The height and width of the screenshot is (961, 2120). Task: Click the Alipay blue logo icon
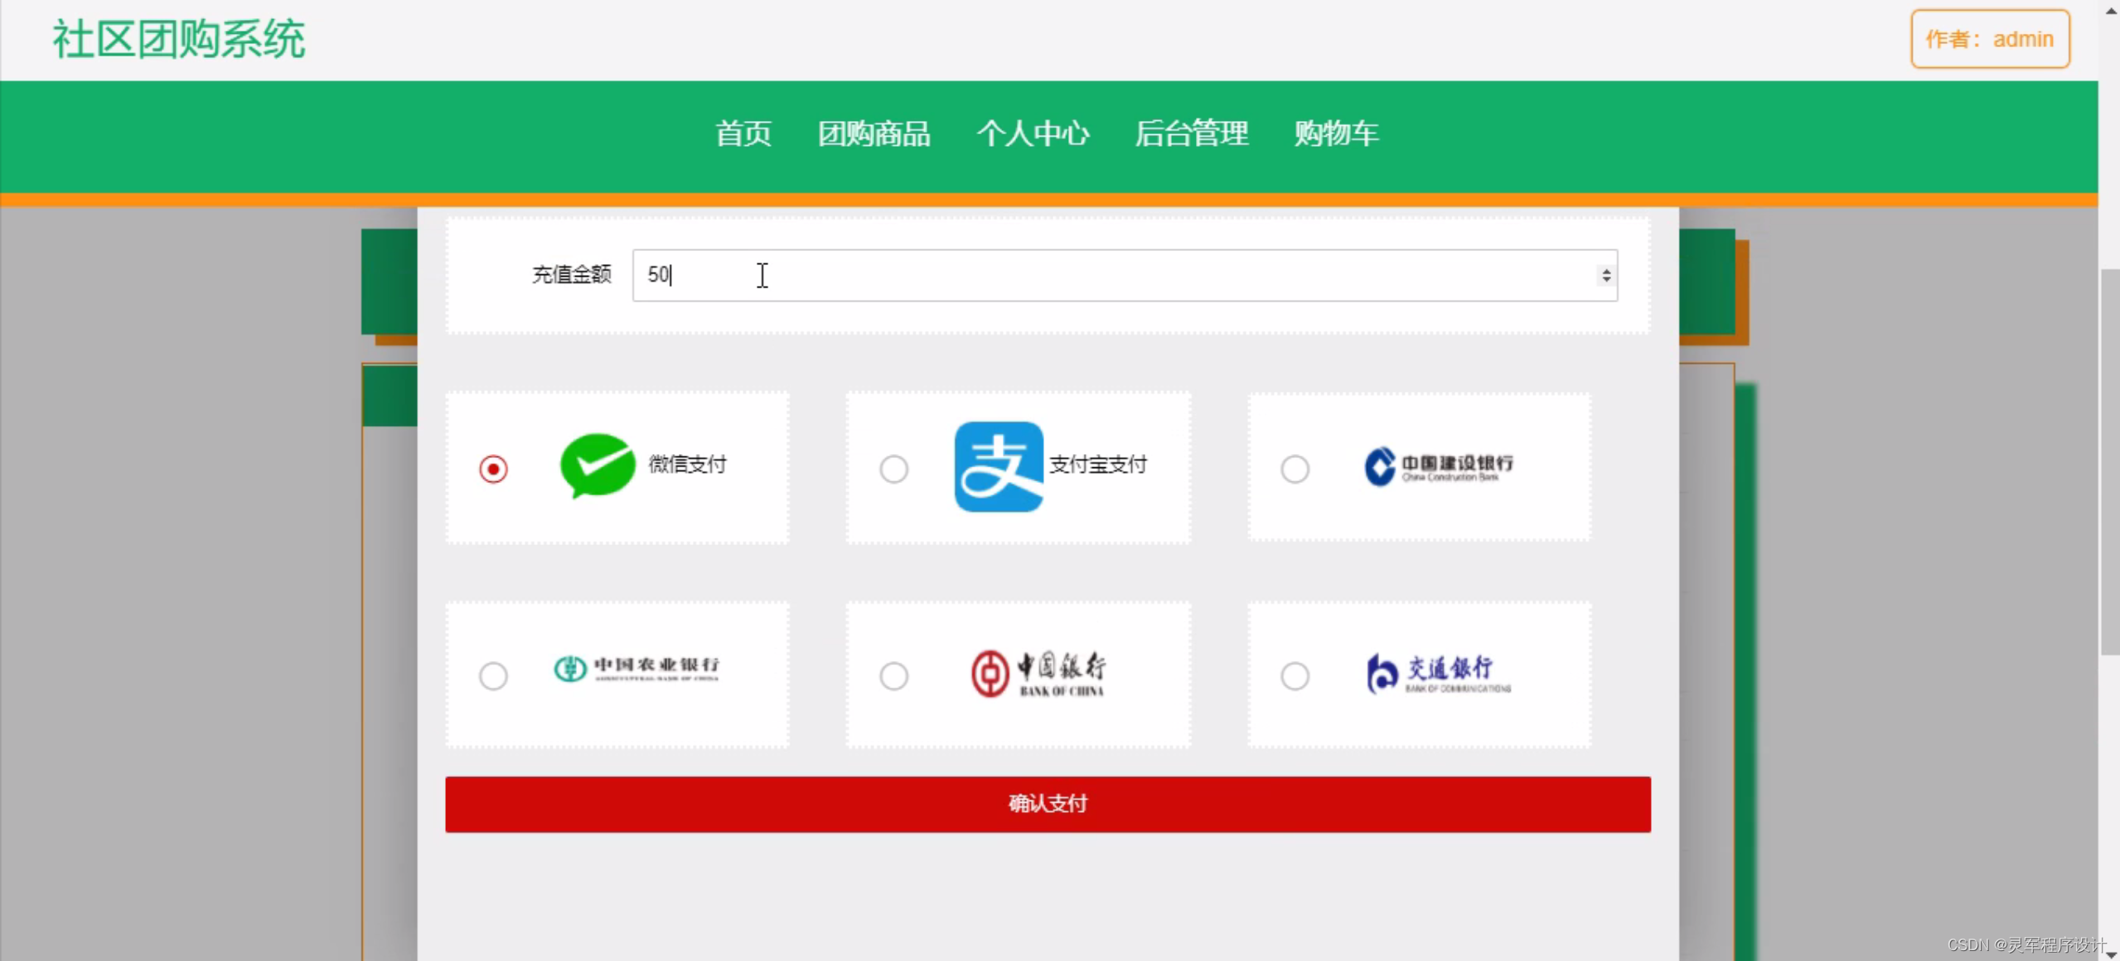998,466
